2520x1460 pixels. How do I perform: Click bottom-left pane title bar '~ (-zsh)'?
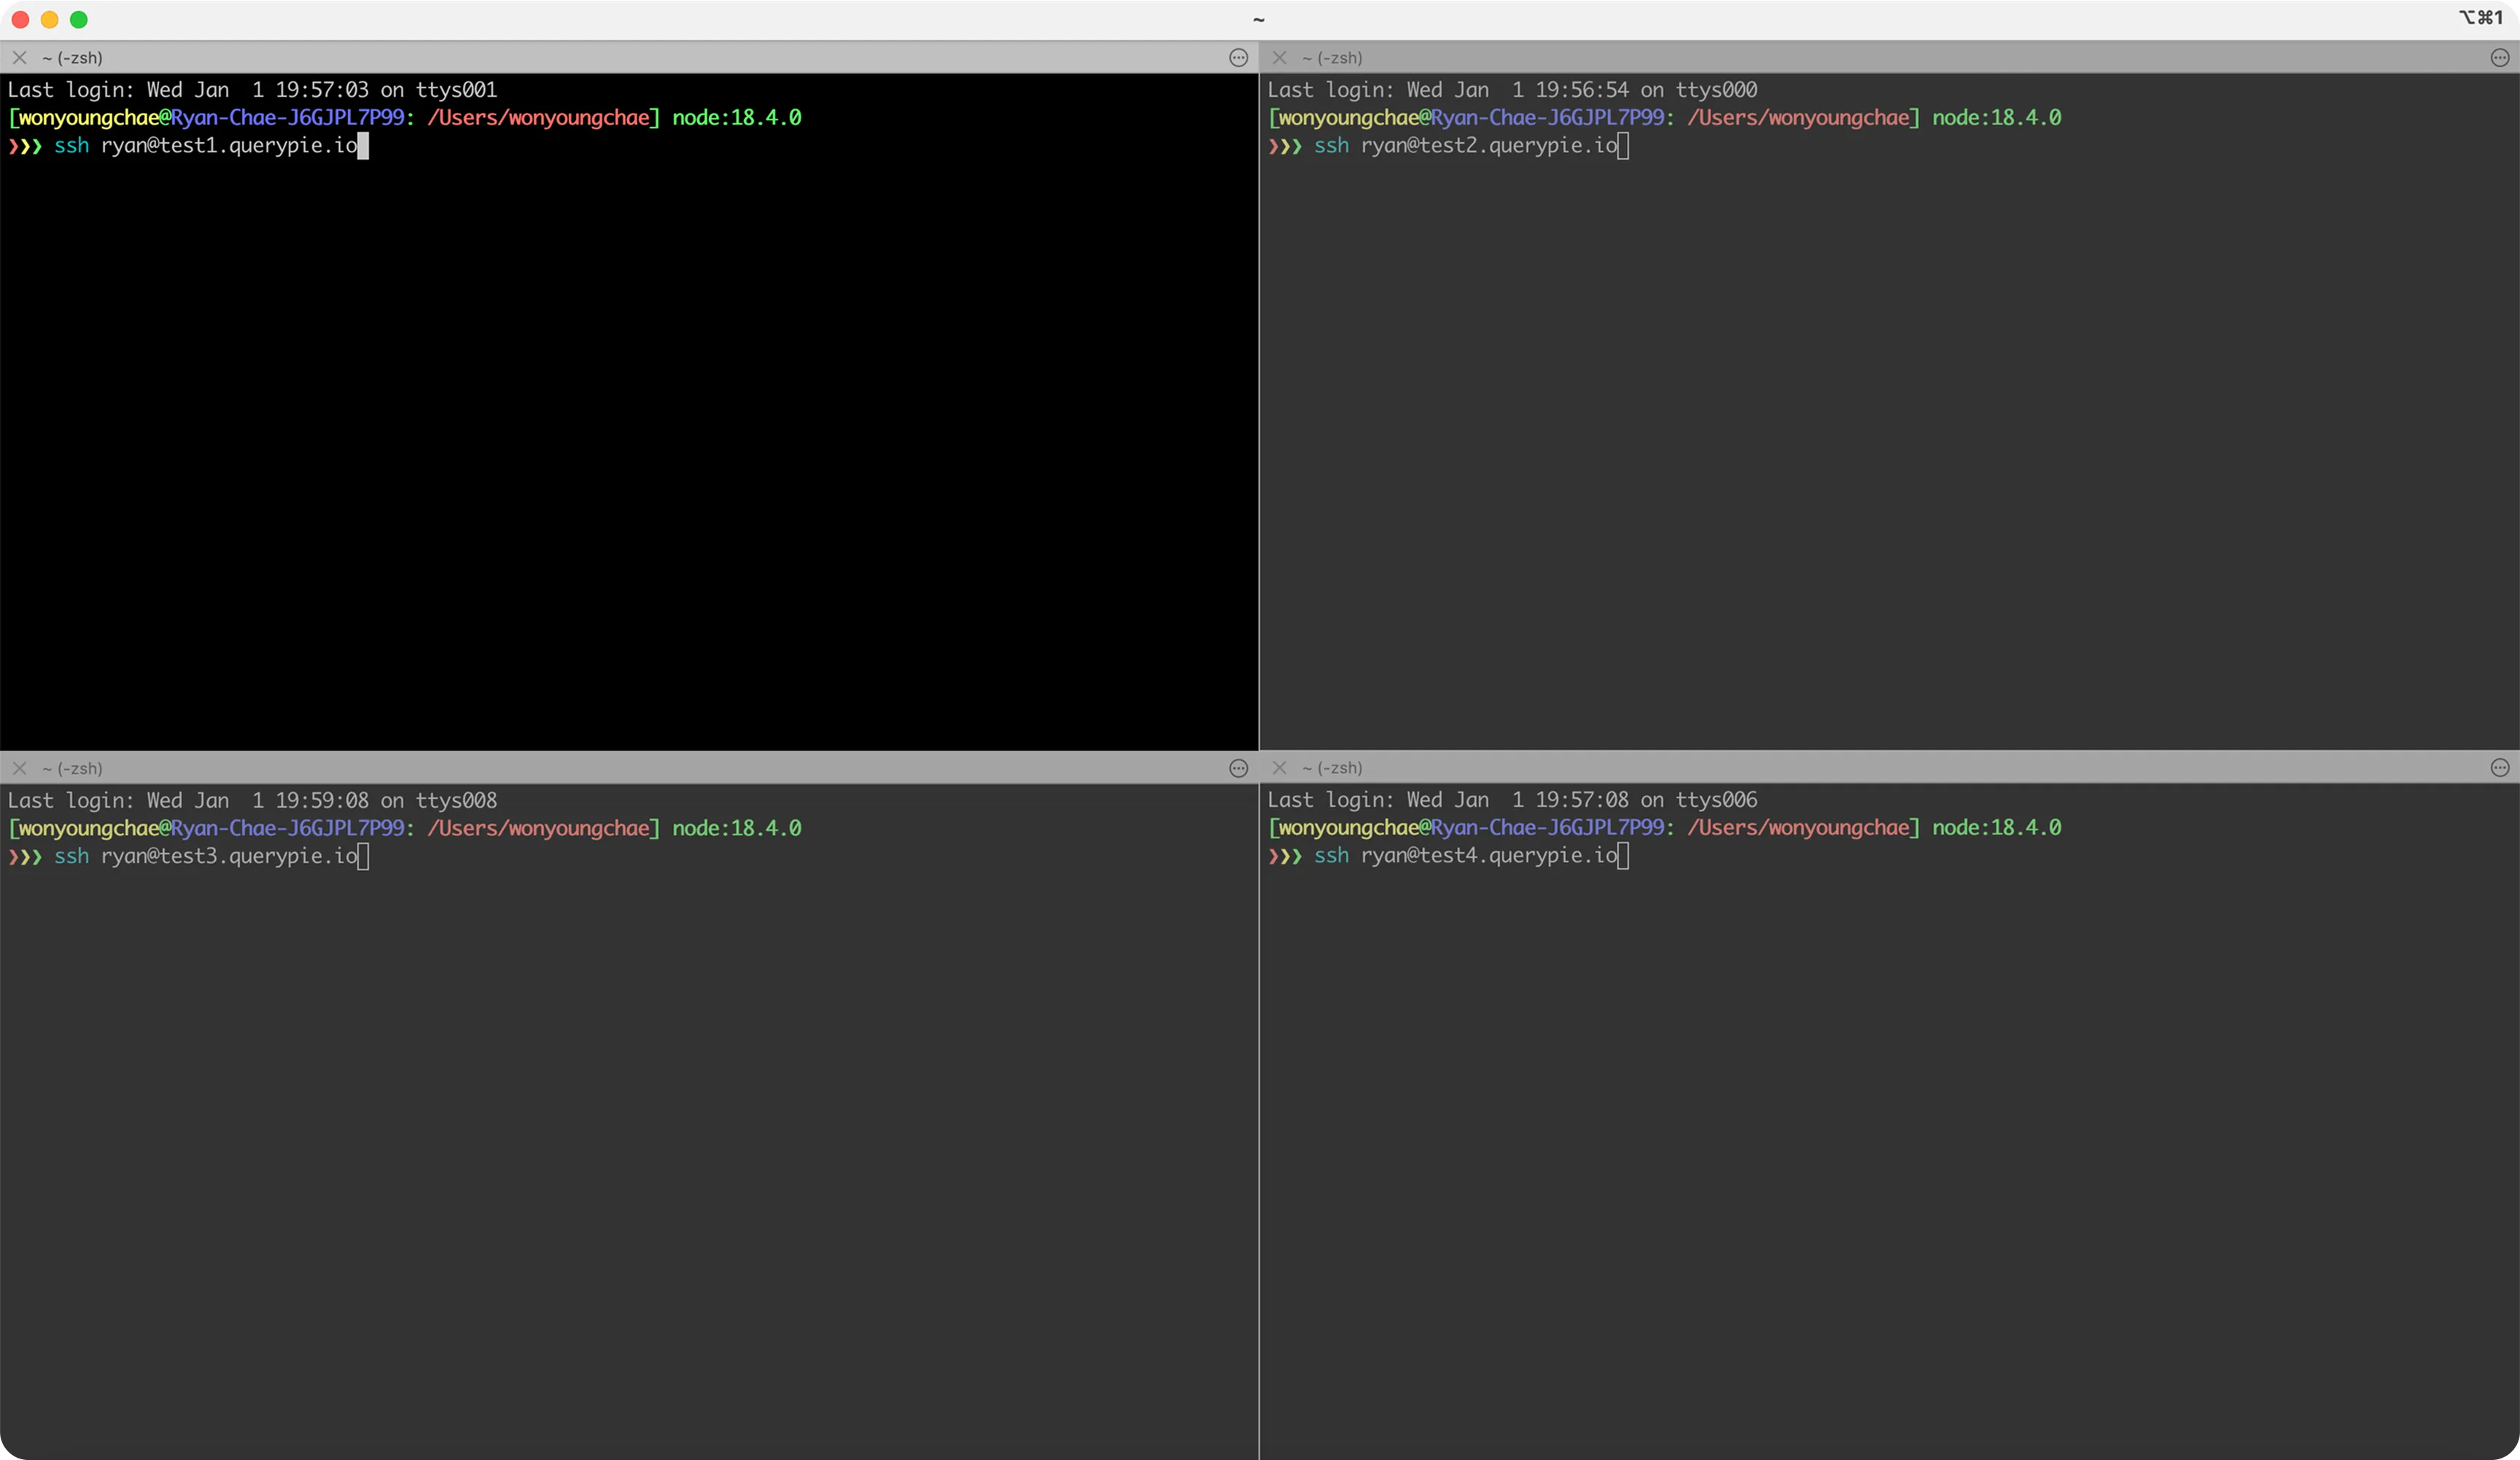tap(72, 768)
